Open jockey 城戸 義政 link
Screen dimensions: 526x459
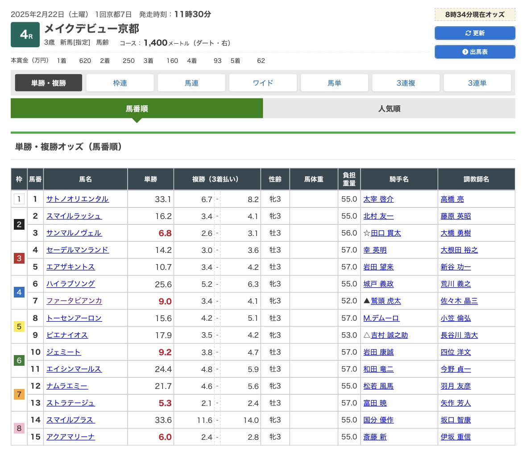click(378, 284)
